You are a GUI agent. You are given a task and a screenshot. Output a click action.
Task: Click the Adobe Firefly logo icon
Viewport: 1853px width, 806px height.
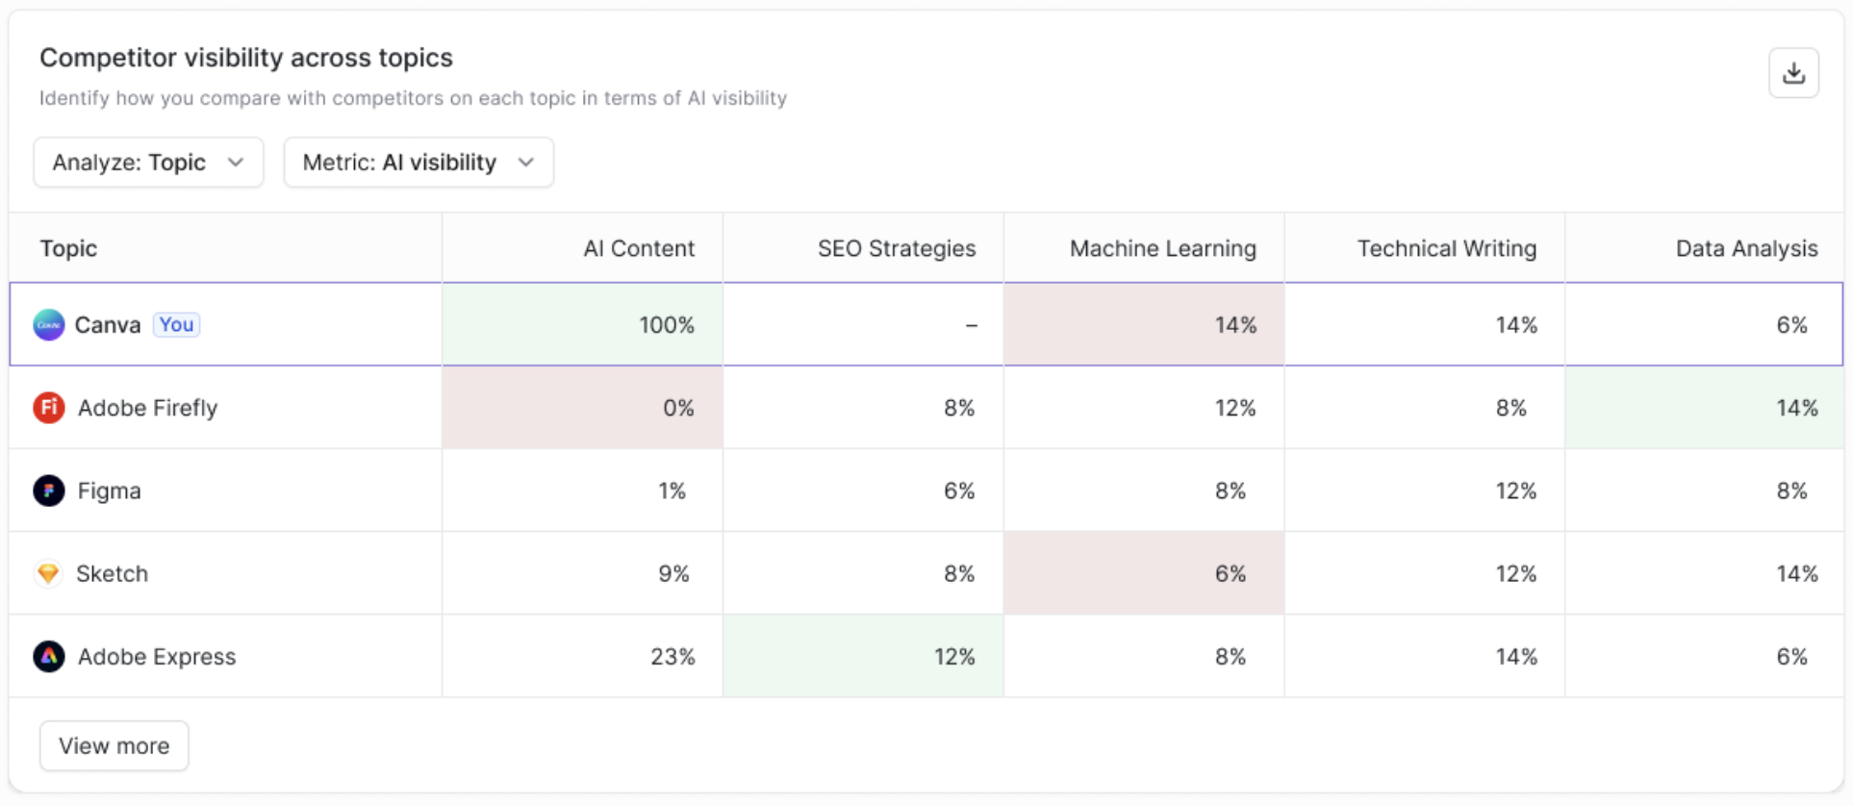(x=49, y=408)
